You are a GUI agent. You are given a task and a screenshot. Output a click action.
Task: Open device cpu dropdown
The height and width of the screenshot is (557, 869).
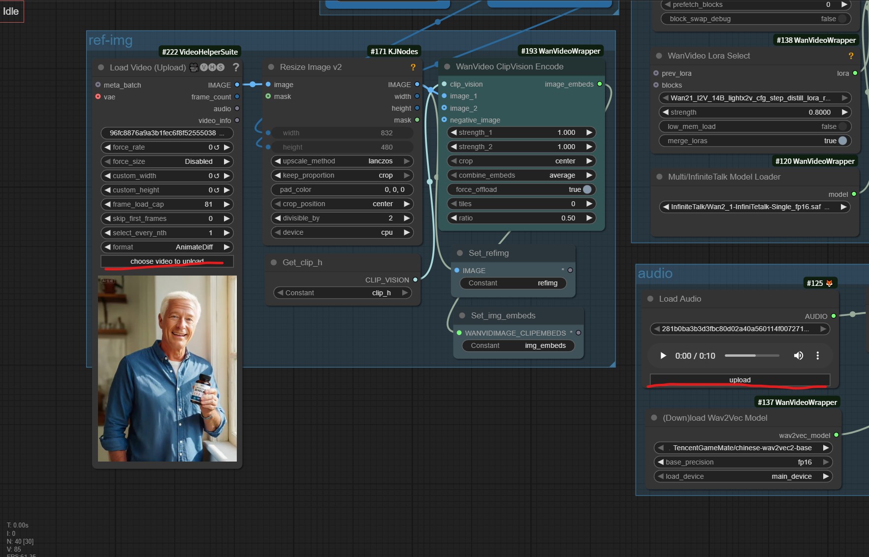(342, 232)
